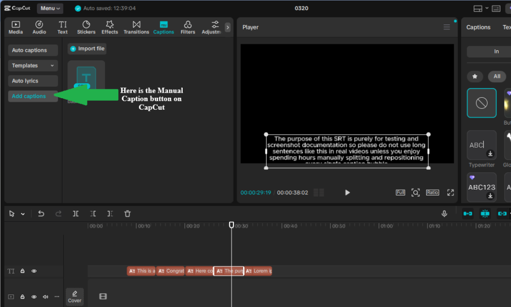The height and width of the screenshot is (307, 511).
Task: Open the Transitions panel
Action: [x=136, y=27]
